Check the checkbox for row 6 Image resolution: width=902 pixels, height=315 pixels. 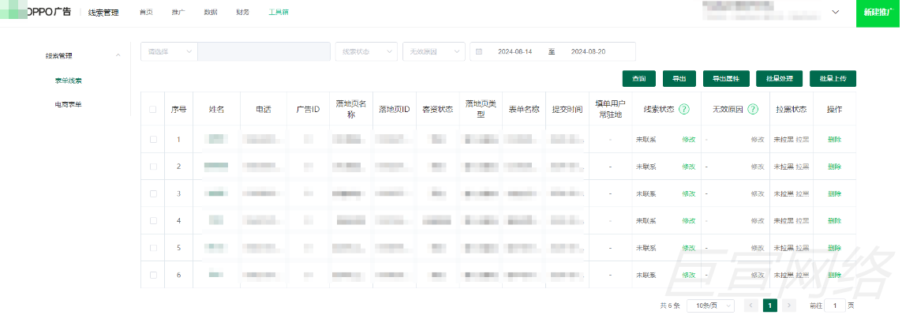point(153,275)
